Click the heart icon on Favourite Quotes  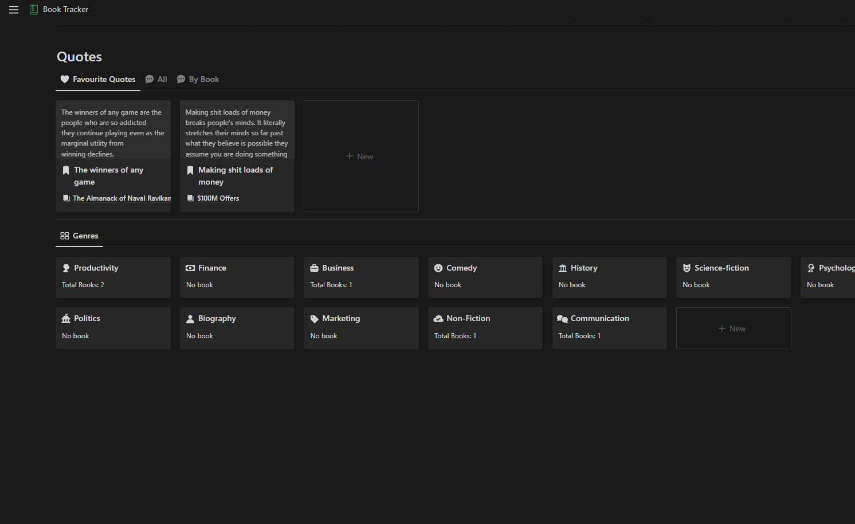65,79
